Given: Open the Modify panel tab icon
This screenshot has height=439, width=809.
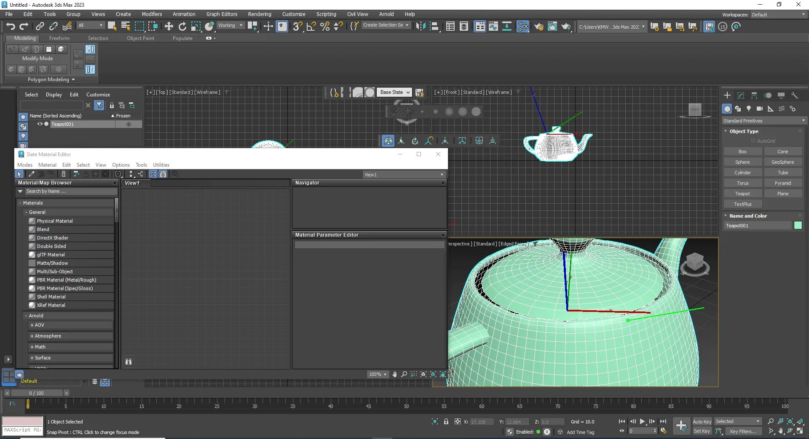Looking at the screenshot, I should click(741, 96).
